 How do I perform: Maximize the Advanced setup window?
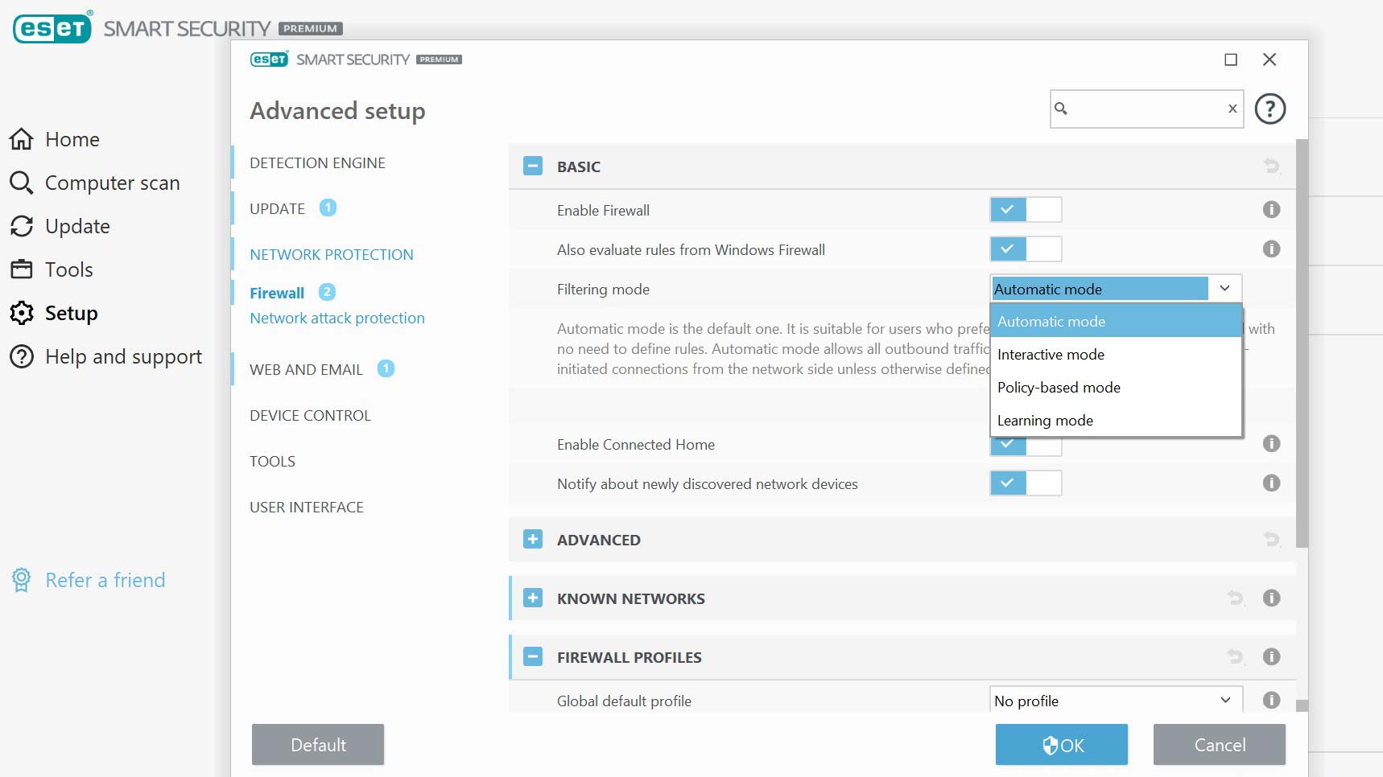click(1231, 60)
